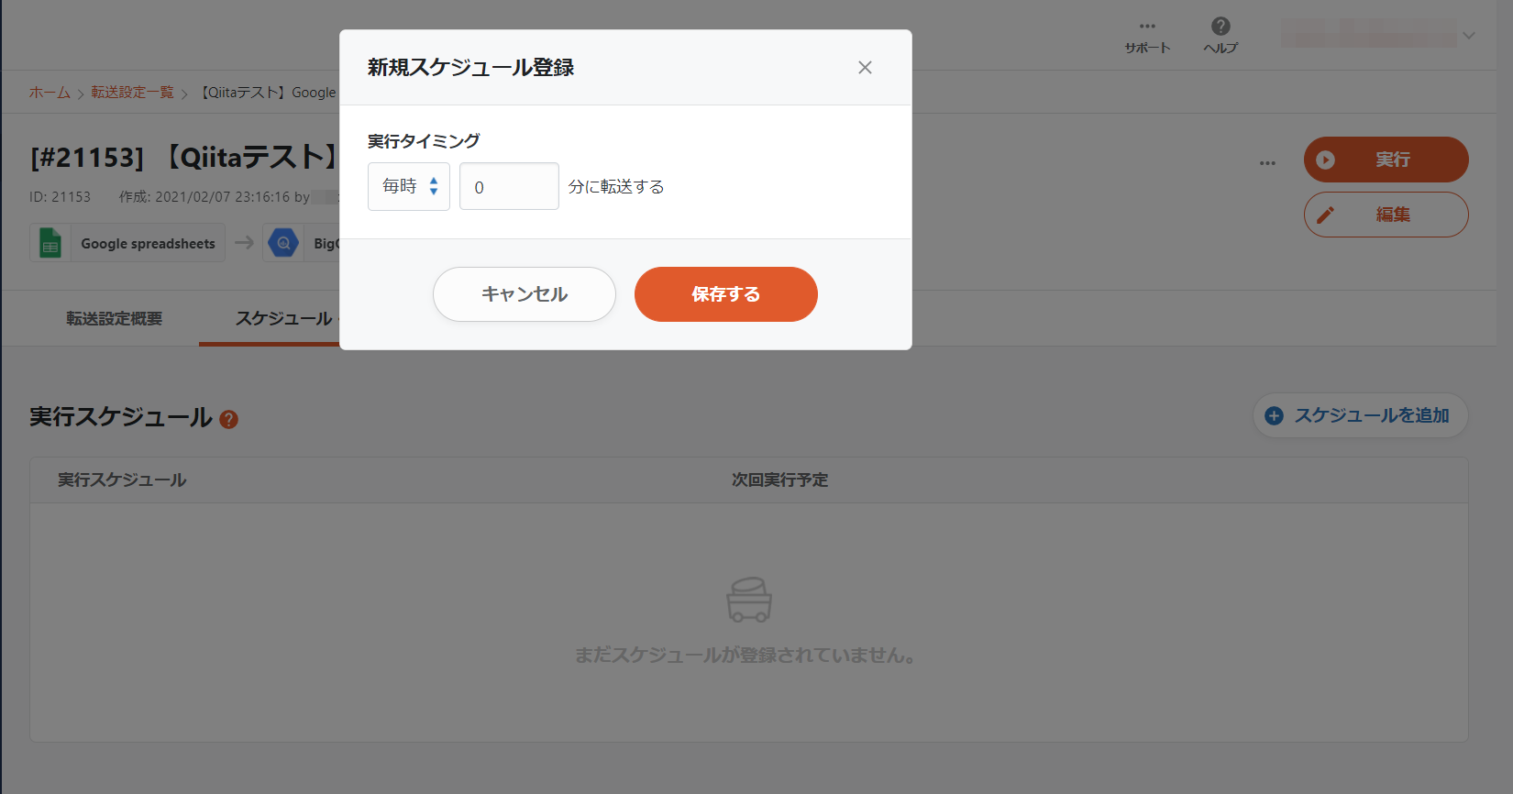Click the 実行スケジュール help question icon
1513x794 pixels.
click(229, 419)
